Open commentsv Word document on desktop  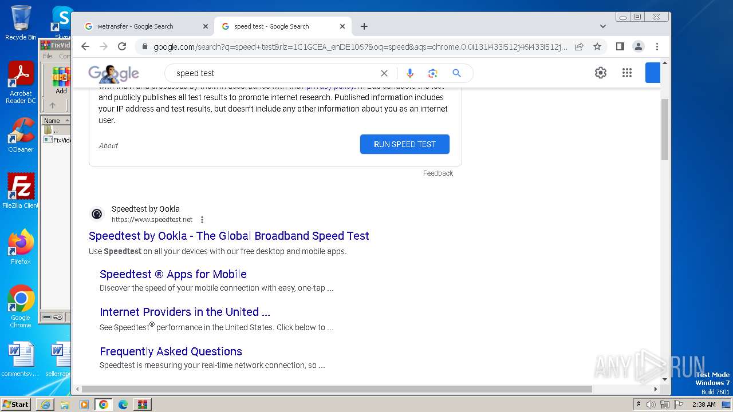tap(21, 359)
